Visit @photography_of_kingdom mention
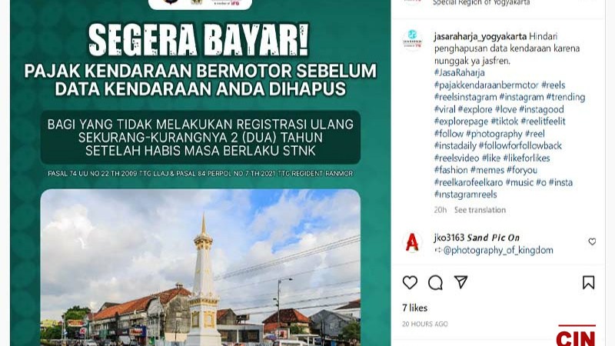This screenshot has height=346, width=615. [498, 251]
